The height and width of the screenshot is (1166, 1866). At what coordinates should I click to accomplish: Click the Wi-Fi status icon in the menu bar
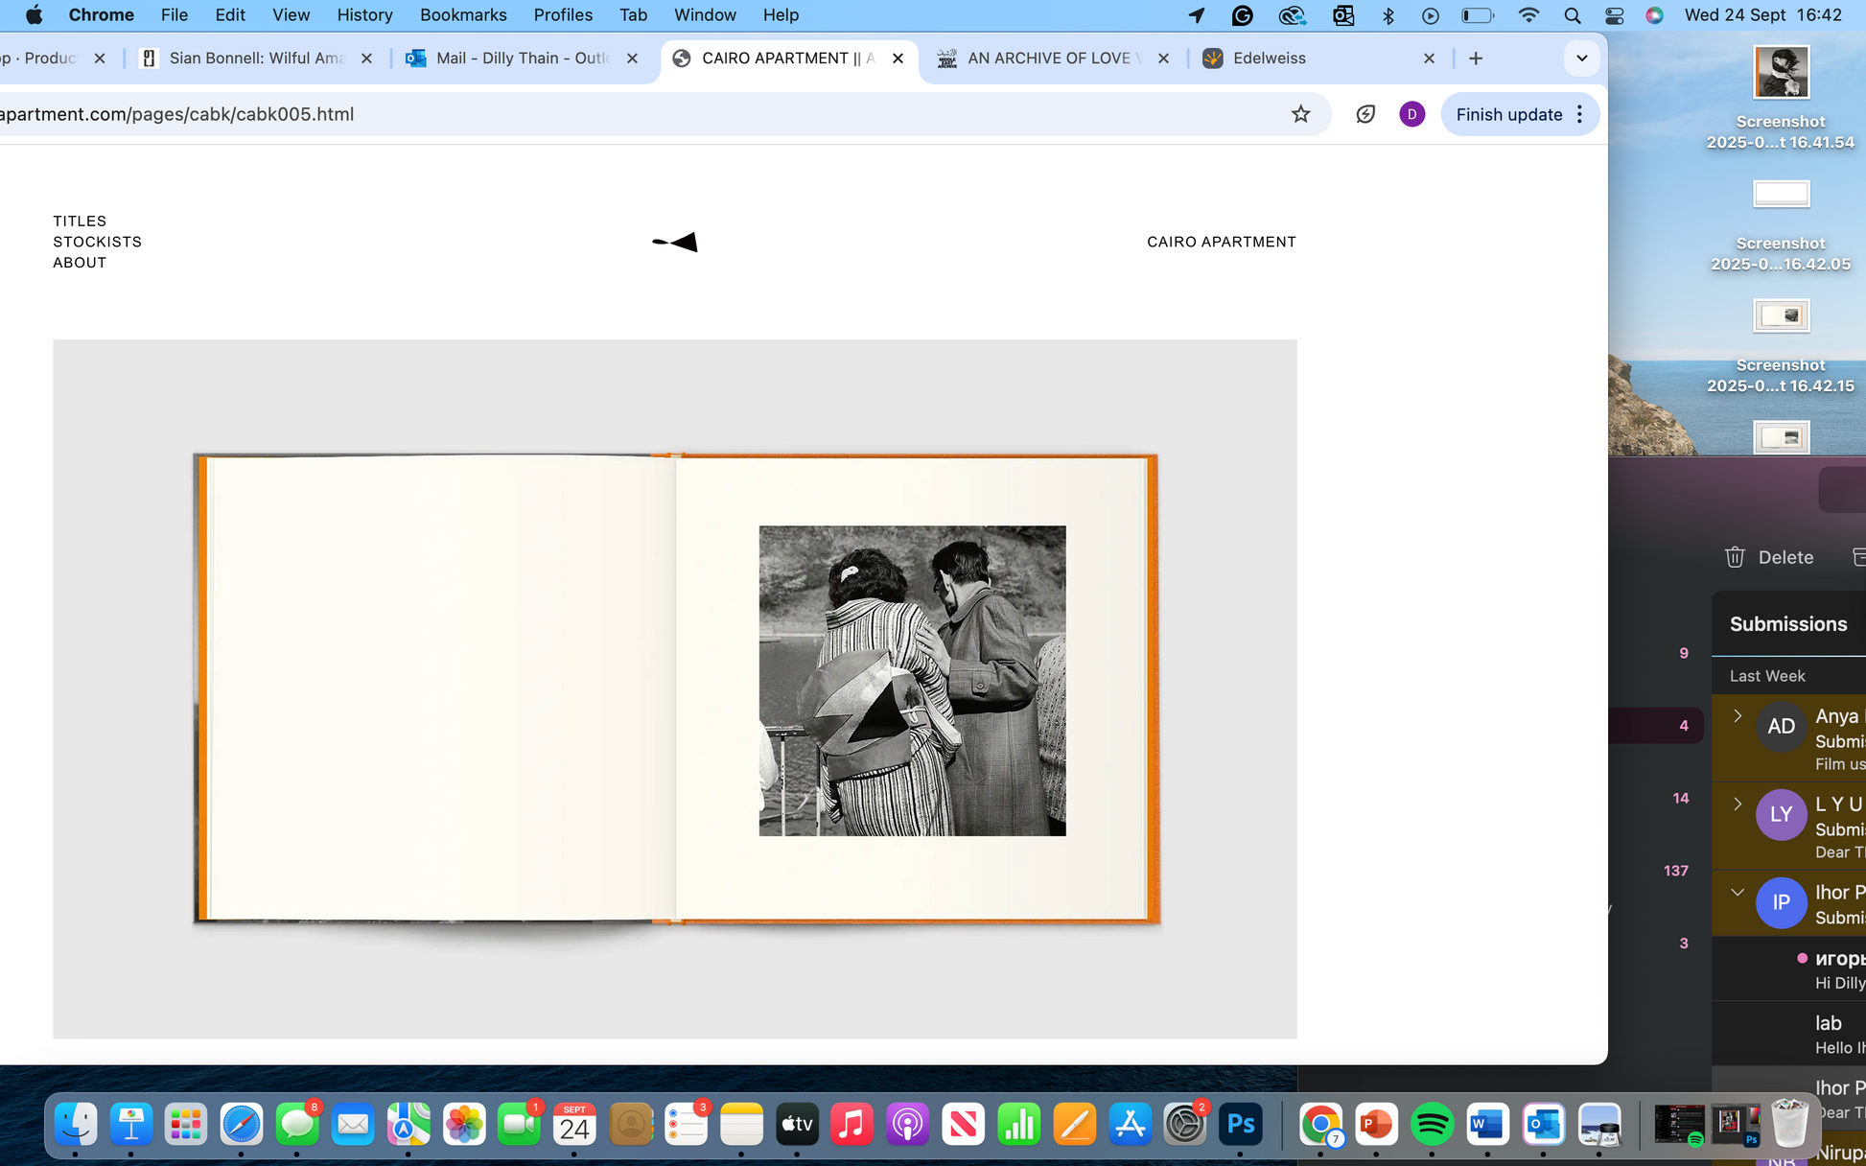tap(1528, 15)
